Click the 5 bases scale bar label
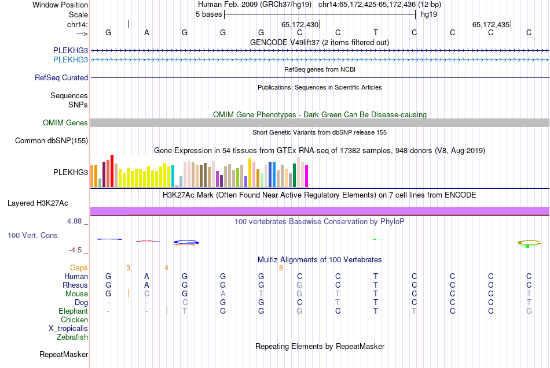Screen dimensions: 550x368 click(x=208, y=14)
